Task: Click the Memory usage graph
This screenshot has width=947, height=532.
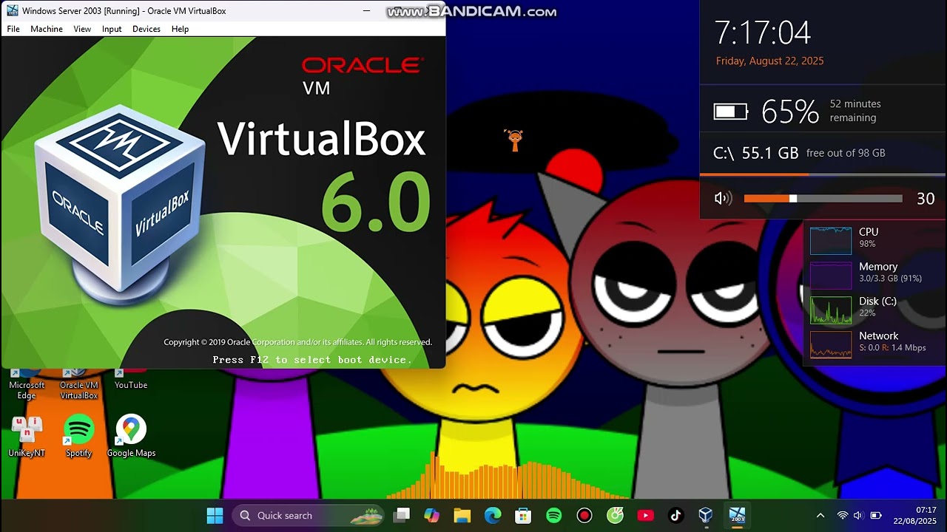Action: 831,276
